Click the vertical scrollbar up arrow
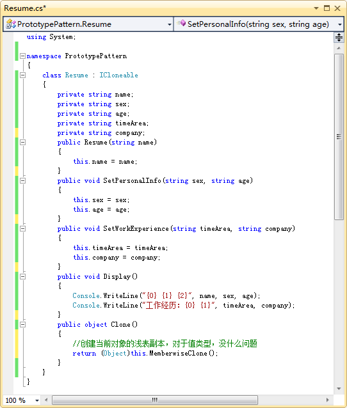The width and height of the screenshot is (347, 408). coord(339,48)
